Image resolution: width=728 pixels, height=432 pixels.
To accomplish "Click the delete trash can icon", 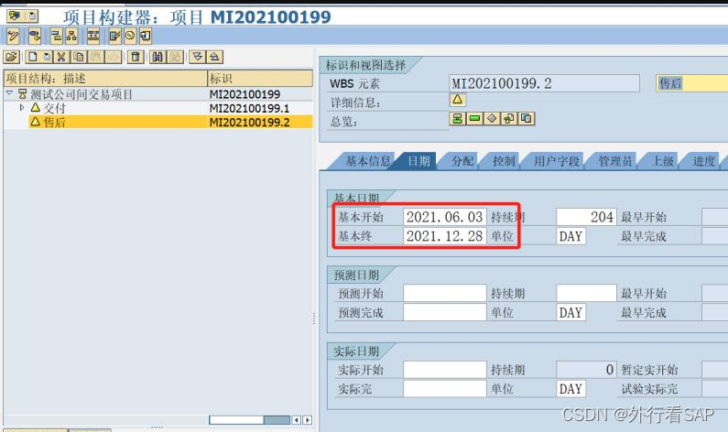I will coord(136,57).
